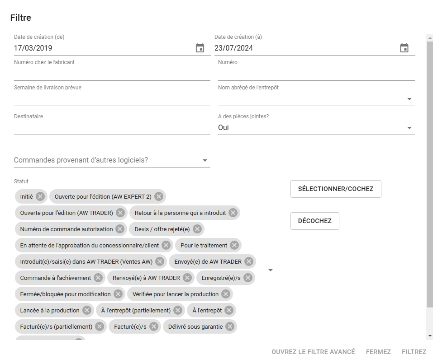
Task: Expand the Nom abrégé de l'entrepôt dropdown
Action: (409, 99)
